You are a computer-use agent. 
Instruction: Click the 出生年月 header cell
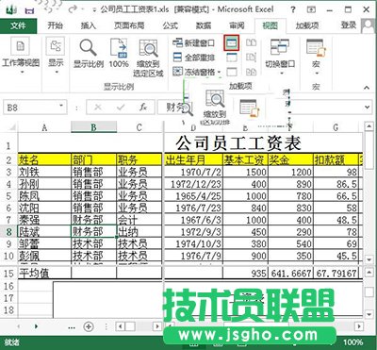point(193,160)
